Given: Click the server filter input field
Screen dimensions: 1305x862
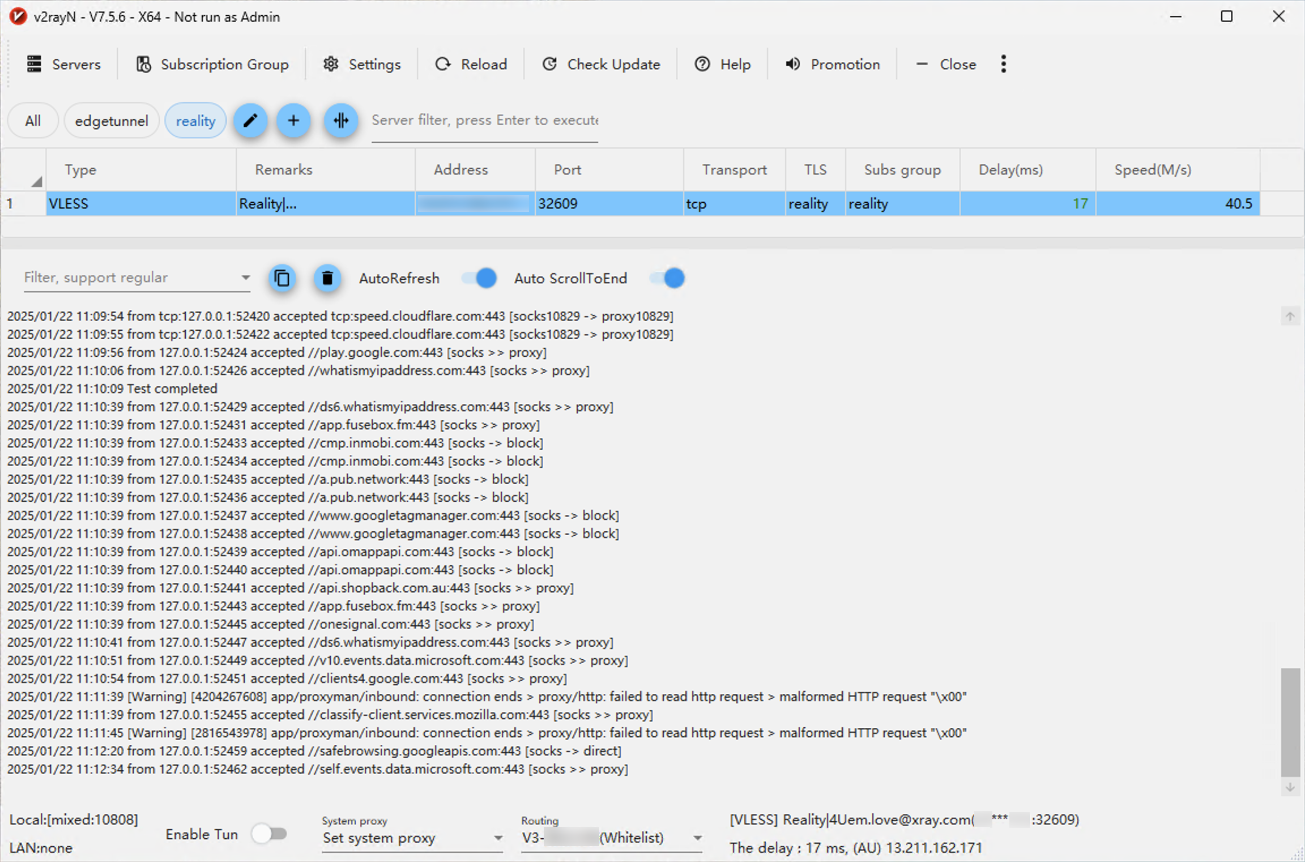Looking at the screenshot, I should point(484,120).
